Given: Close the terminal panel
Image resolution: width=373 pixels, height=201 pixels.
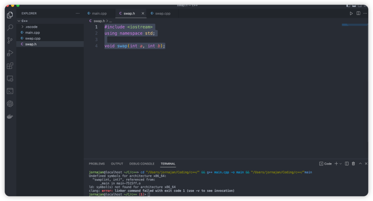Looking at the screenshot, I should pyautogui.click(x=366, y=164).
